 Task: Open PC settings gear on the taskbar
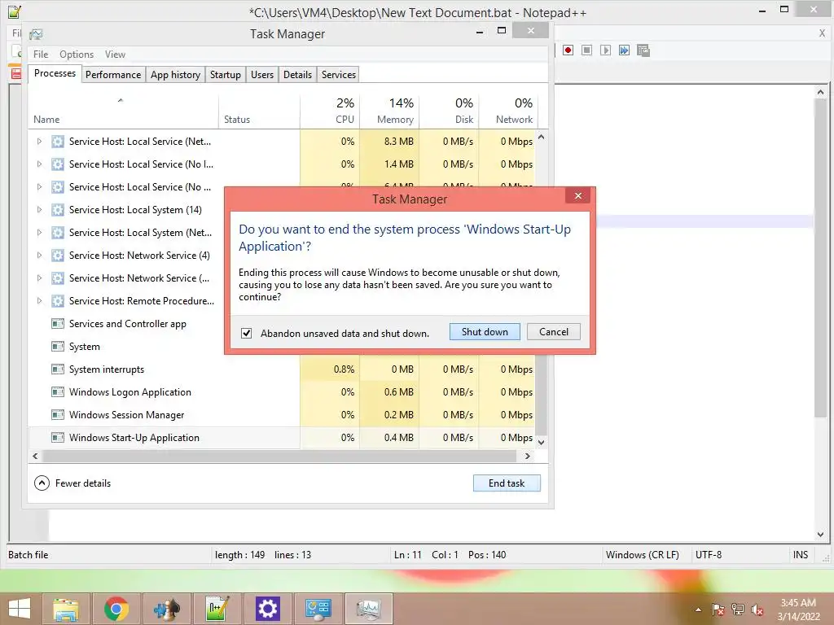pyautogui.click(x=267, y=609)
